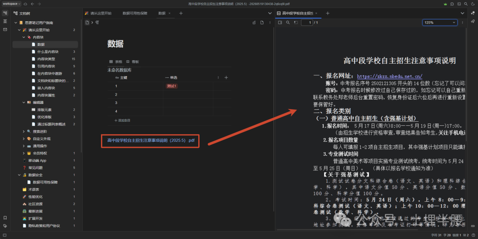
Task: Toggle the editor lock icon
Action: (254, 23)
